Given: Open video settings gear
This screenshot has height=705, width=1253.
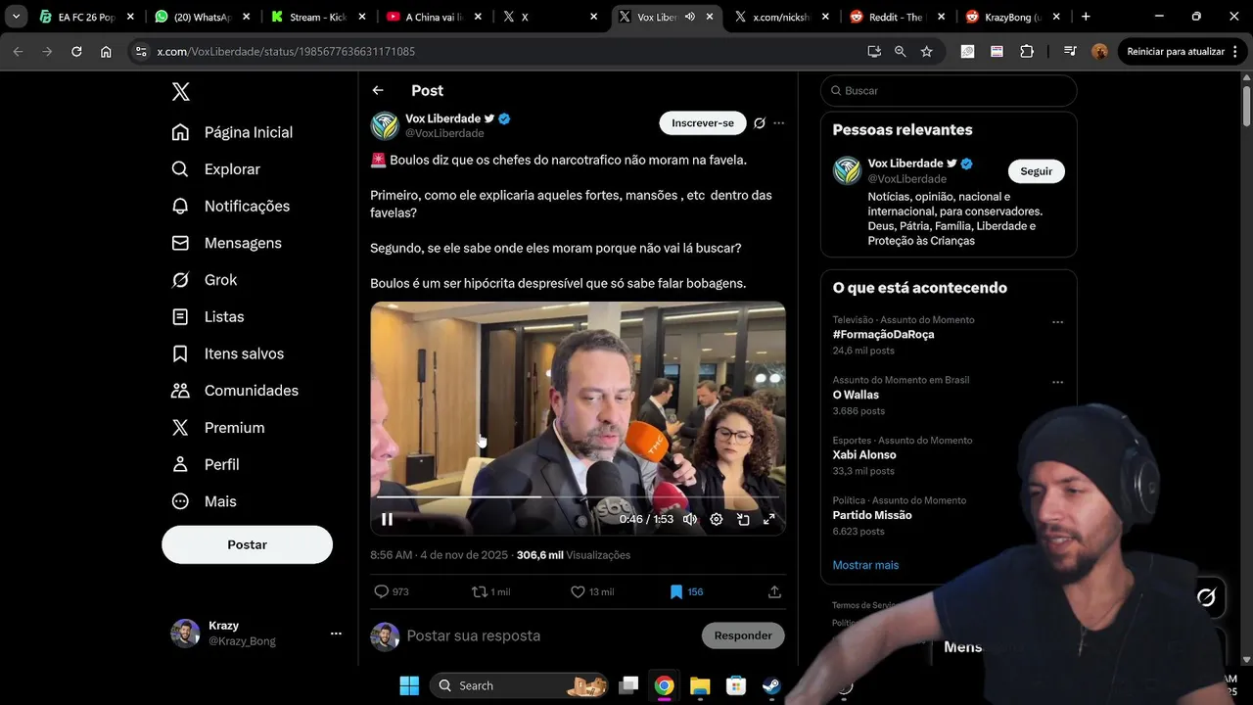Looking at the screenshot, I should (717, 519).
